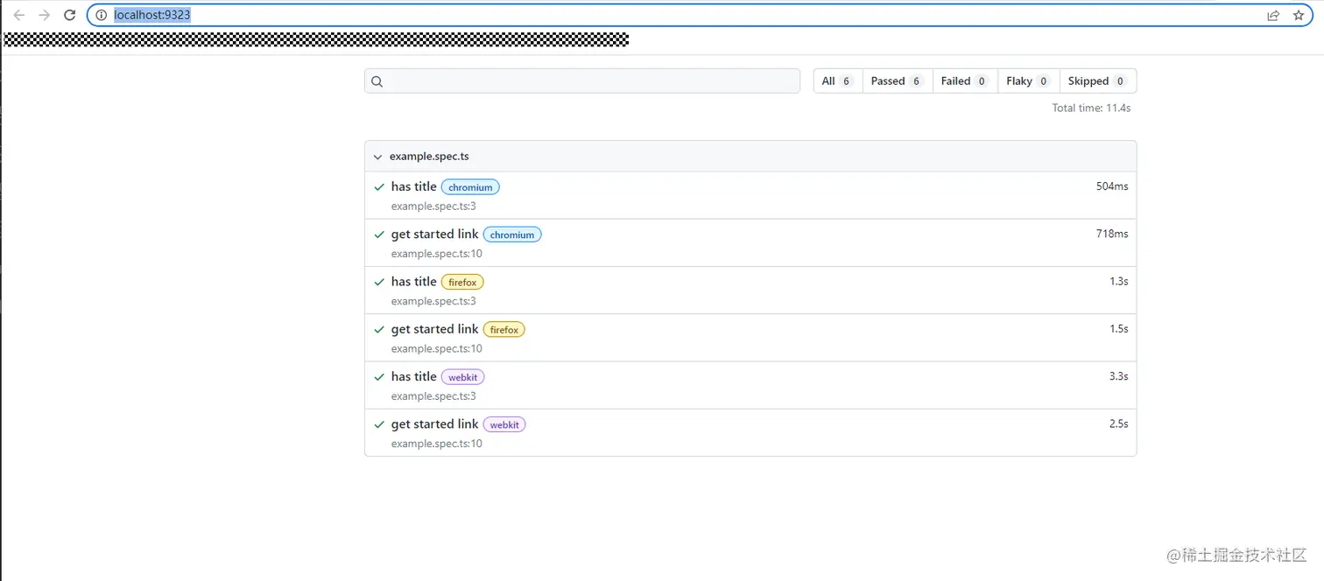The image size is (1324, 581).
Task: Click example.spec.ts:10 under firefox get started link
Action: pyautogui.click(x=437, y=348)
